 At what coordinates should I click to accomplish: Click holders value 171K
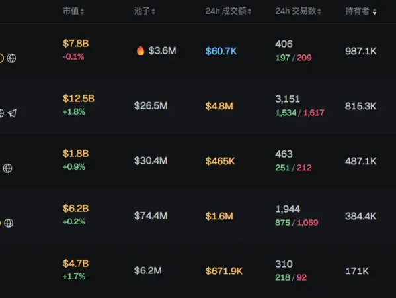[357, 272]
